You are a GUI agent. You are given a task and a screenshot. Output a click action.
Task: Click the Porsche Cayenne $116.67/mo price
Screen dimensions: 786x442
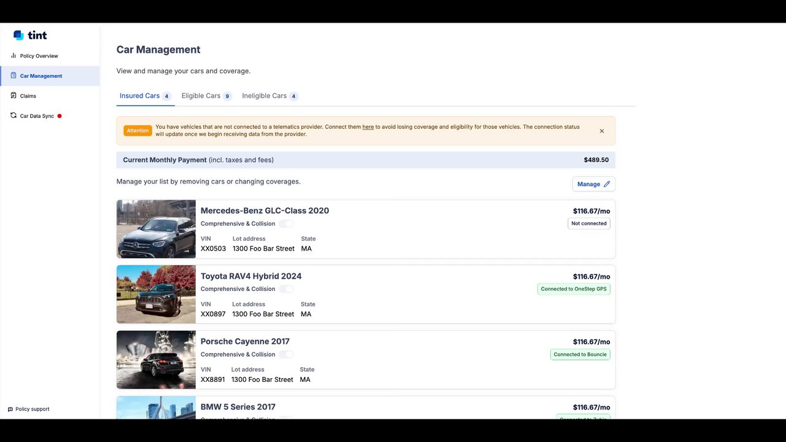(x=591, y=342)
